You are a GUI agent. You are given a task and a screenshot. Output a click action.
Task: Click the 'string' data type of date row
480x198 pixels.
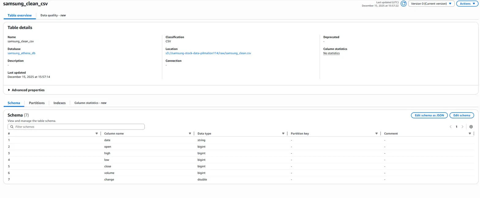click(201, 140)
